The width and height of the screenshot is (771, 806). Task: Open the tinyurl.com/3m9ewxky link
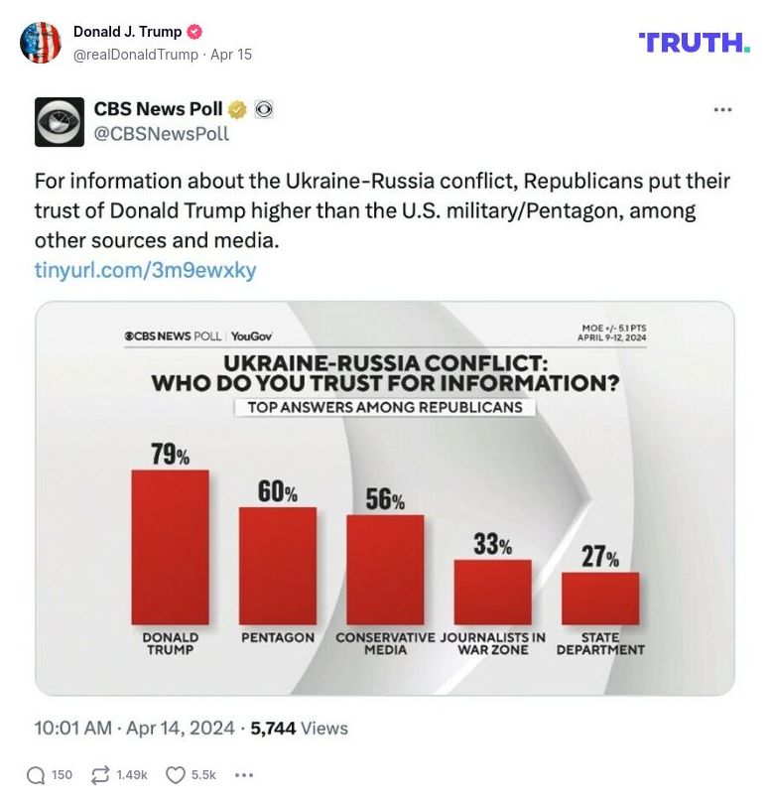tap(144, 268)
